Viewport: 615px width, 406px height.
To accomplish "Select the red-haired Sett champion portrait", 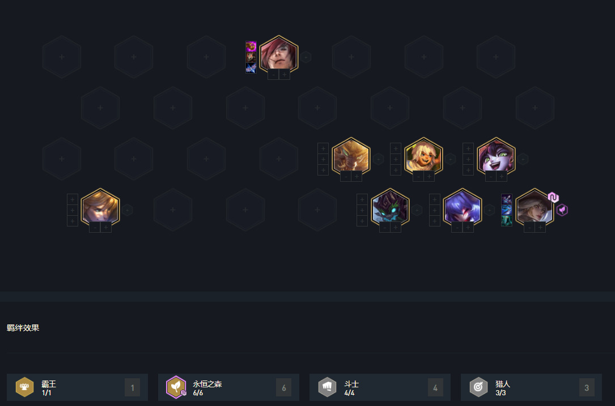I will coord(278,55).
